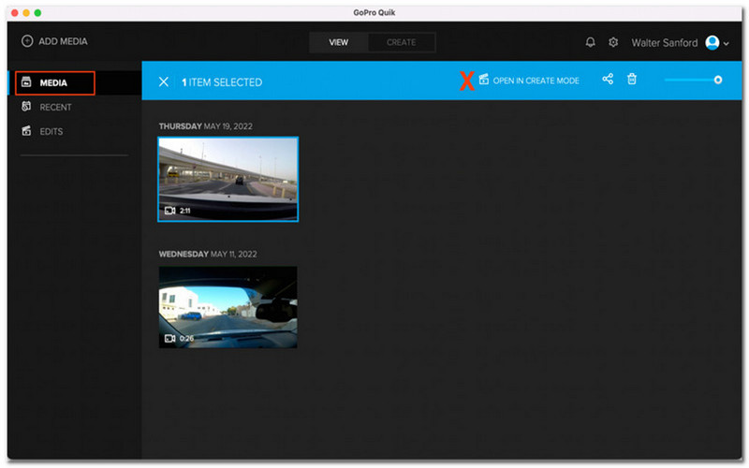The image size is (749, 468).
Task: Click the Edits sidebar icon
Action: tap(27, 132)
